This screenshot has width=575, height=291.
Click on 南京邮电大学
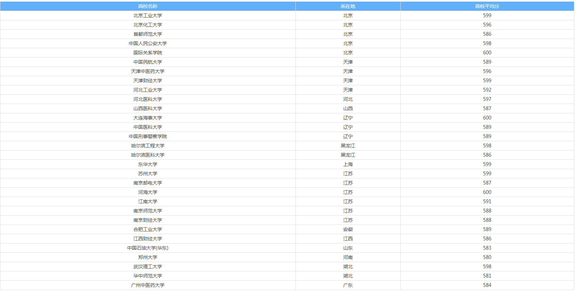click(148, 183)
